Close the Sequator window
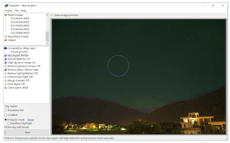The image size is (230, 143). click(223, 6)
